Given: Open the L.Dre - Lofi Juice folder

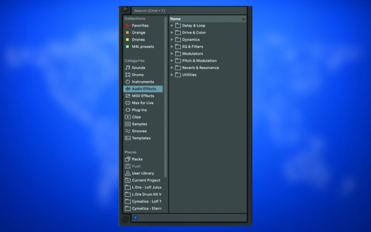Looking at the screenshot, I should 143,187.
